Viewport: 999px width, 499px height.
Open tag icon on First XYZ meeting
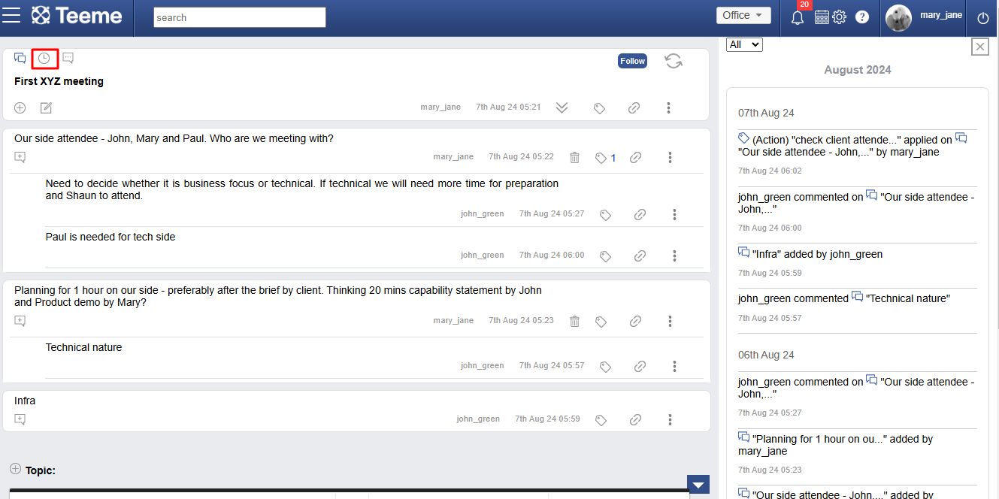coord(599,108)
